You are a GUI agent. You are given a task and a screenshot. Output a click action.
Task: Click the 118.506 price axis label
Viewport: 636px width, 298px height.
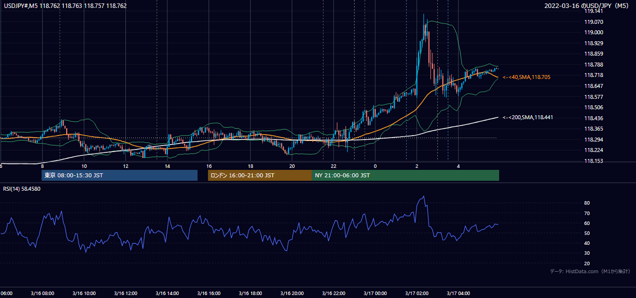point(593,107)
